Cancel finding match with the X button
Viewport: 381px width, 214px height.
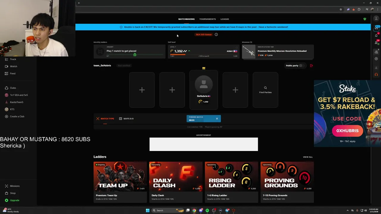tap(217, 119)
